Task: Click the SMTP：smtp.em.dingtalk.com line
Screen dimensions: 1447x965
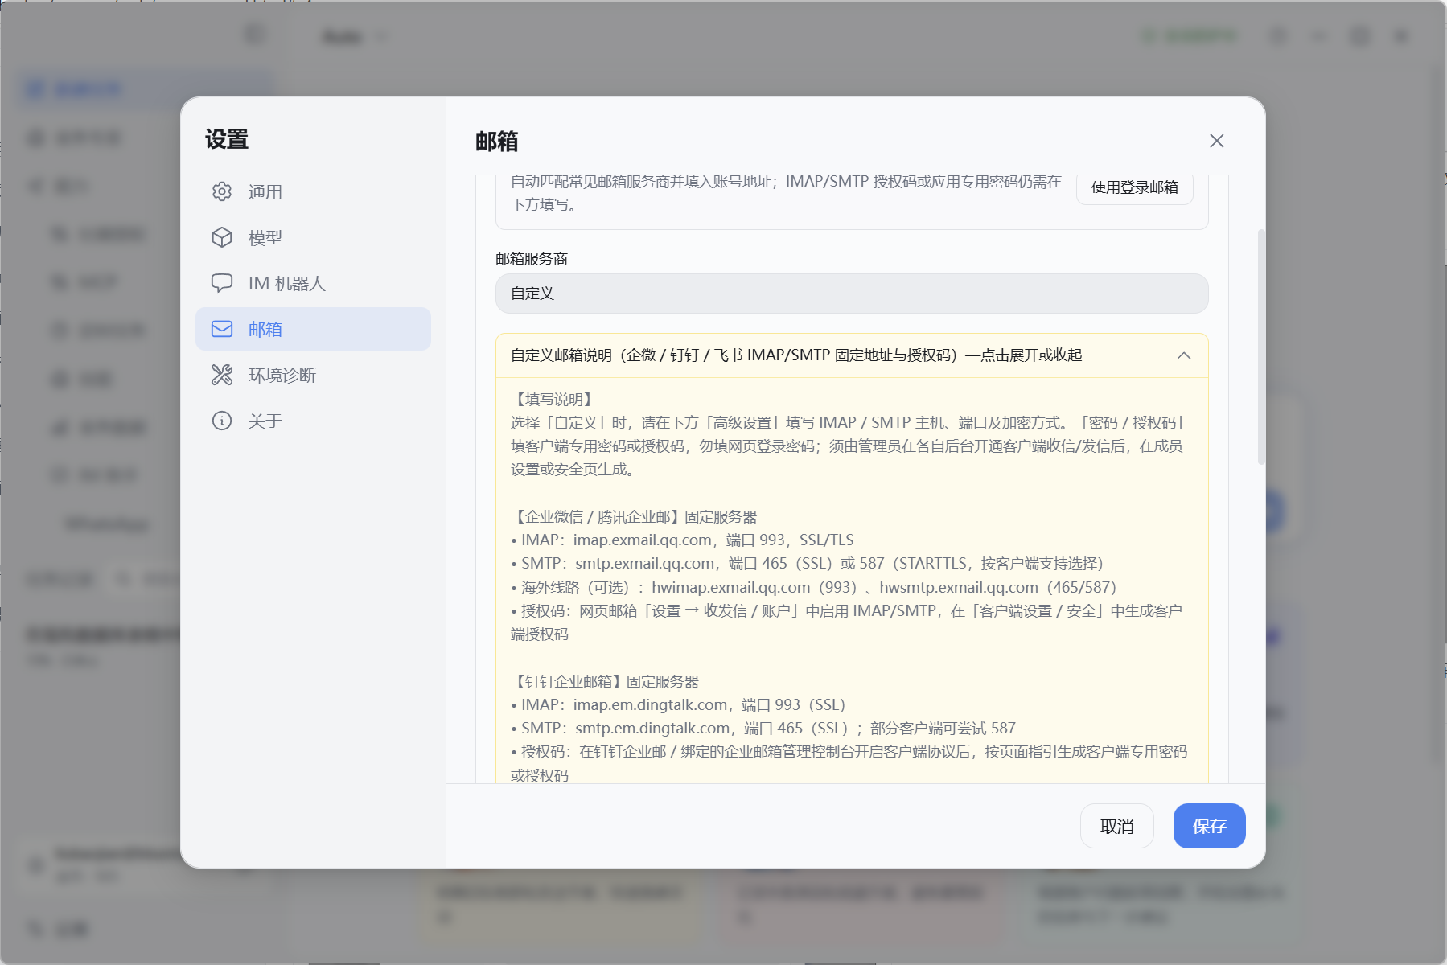Action: point(763,729)
